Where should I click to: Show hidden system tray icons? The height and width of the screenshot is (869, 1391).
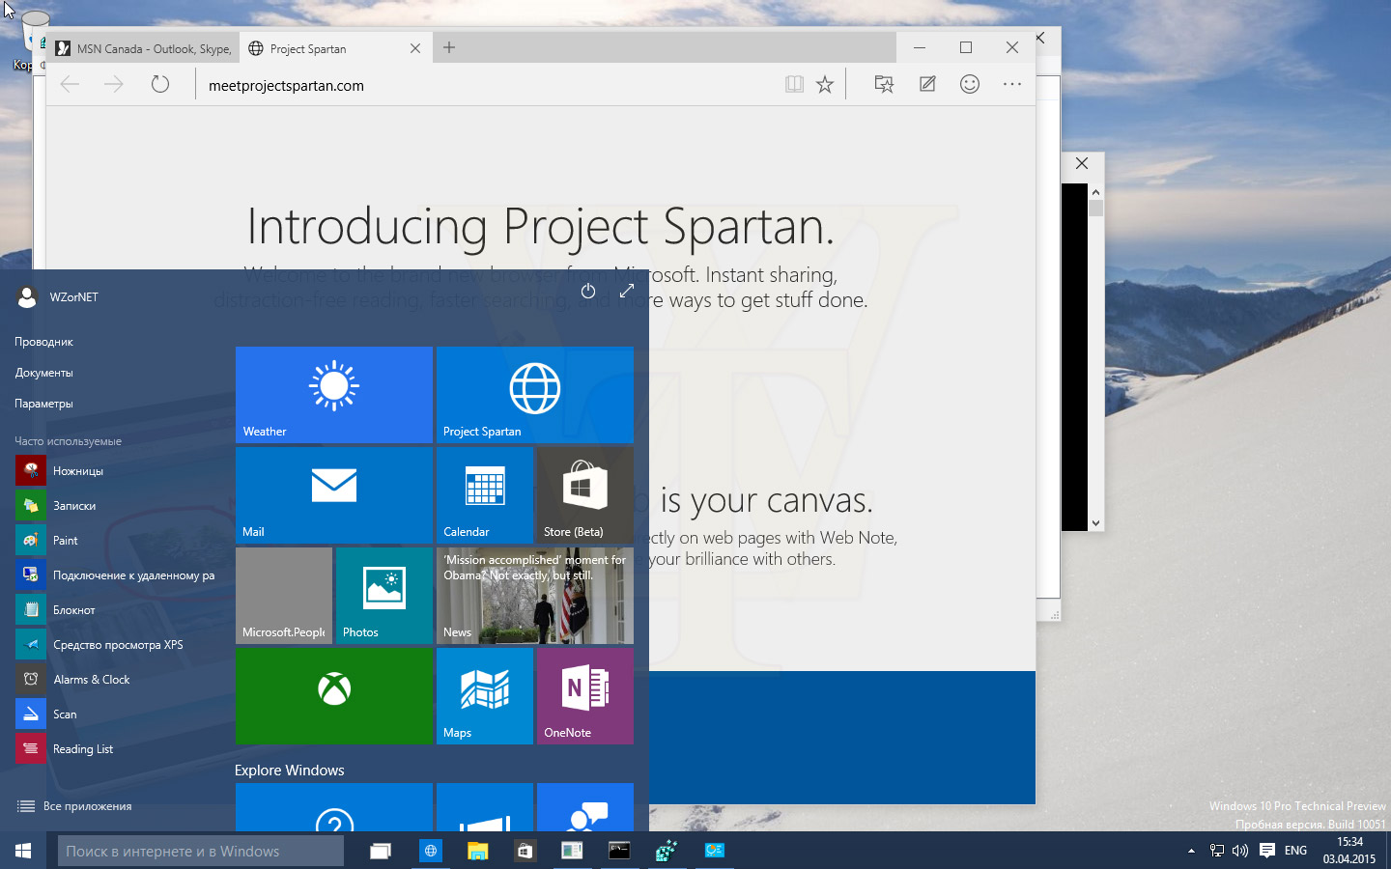(1191, 851)
